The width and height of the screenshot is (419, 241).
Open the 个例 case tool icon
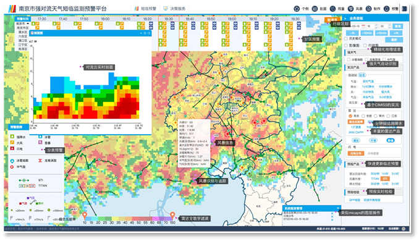(x=297, y=9)
